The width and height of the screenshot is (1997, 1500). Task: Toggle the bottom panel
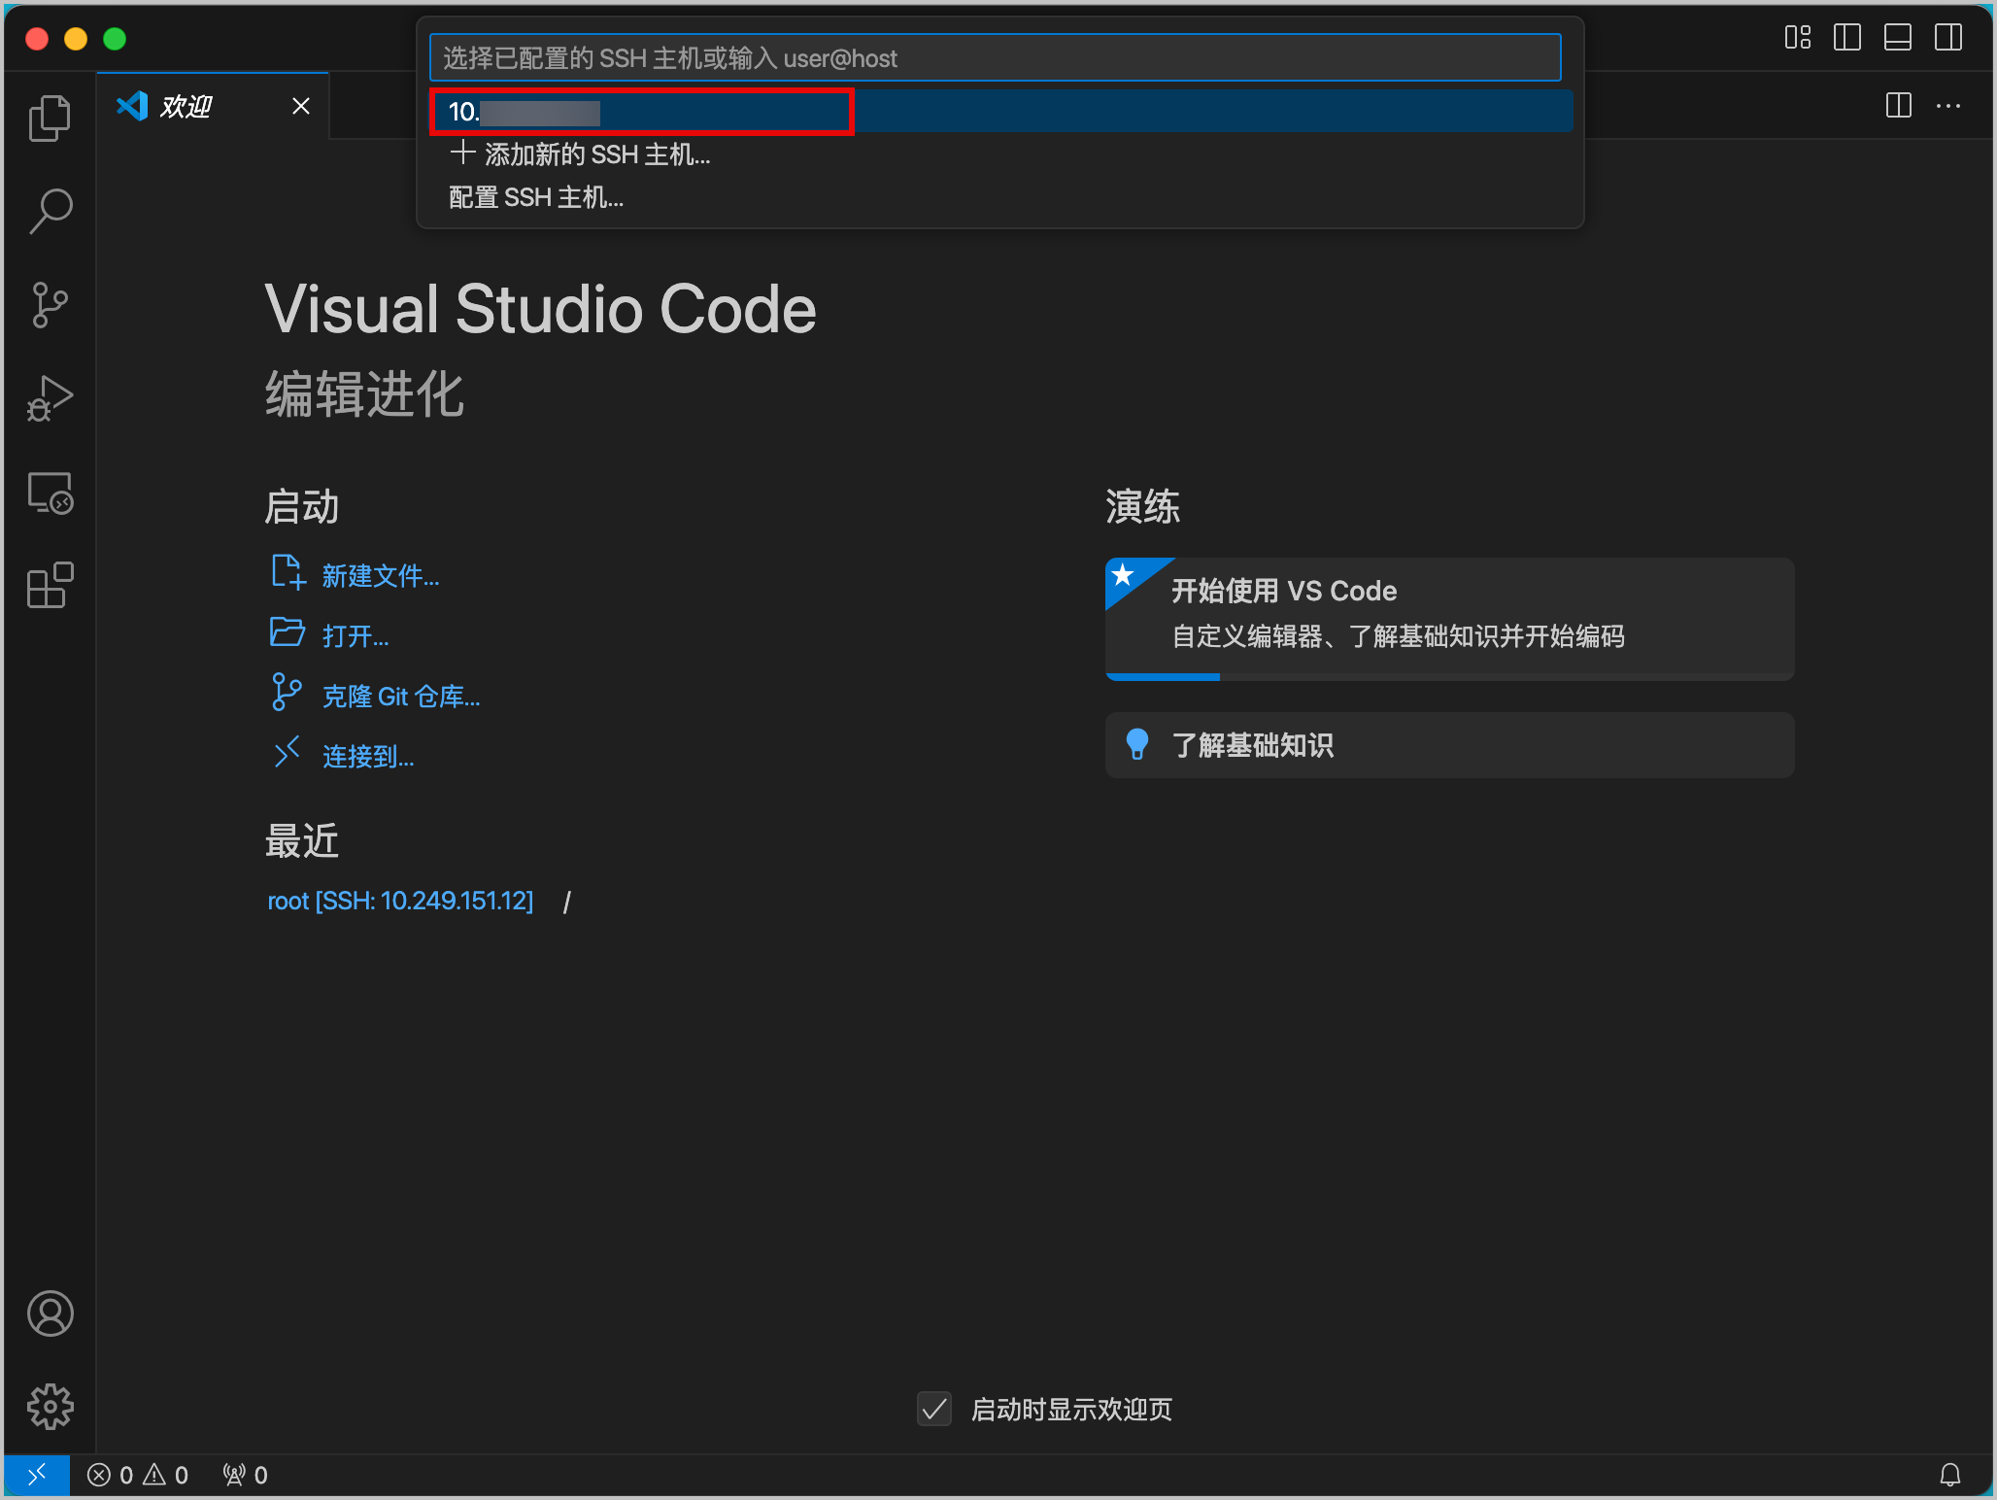pyautogui.click(x=1897, y=38)
